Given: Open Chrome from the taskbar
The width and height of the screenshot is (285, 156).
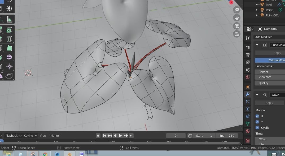Looking at the screenshot, I should [45, 154].
